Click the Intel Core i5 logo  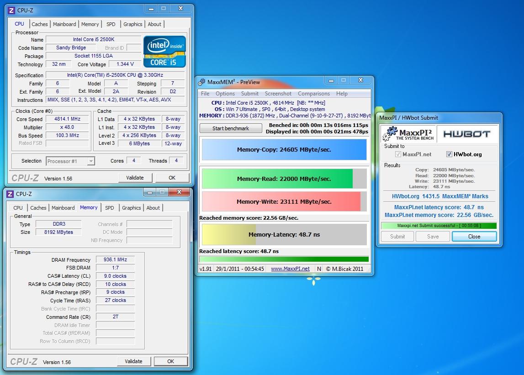pyautogui.click(x=164, y=52)
